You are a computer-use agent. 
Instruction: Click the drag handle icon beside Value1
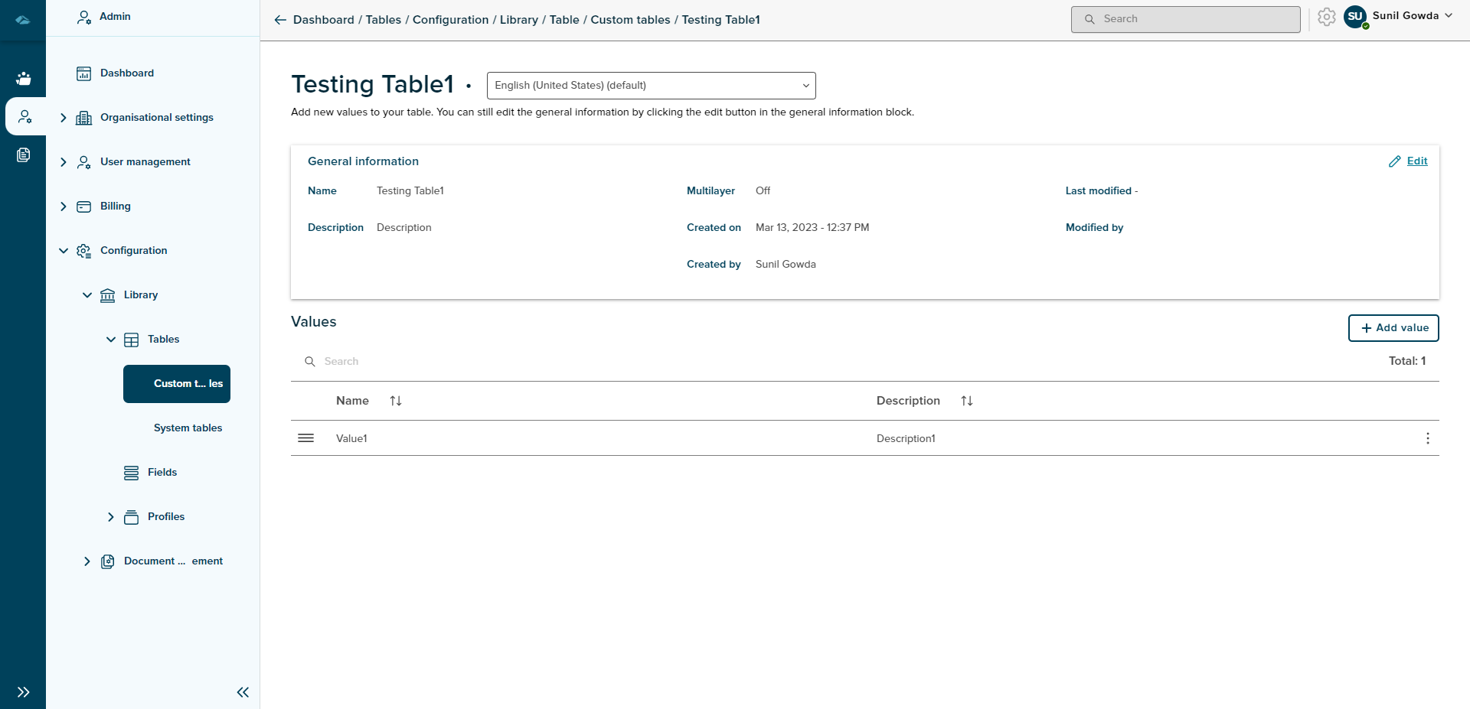tap(305, 438)
